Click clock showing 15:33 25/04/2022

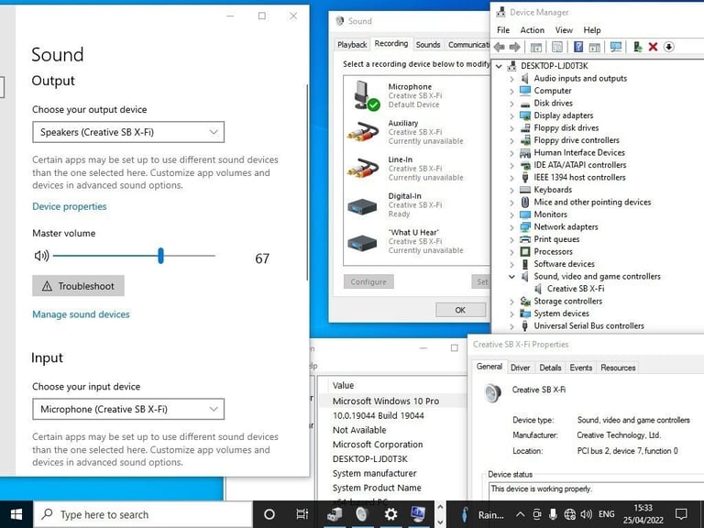(x=643, y=514)
